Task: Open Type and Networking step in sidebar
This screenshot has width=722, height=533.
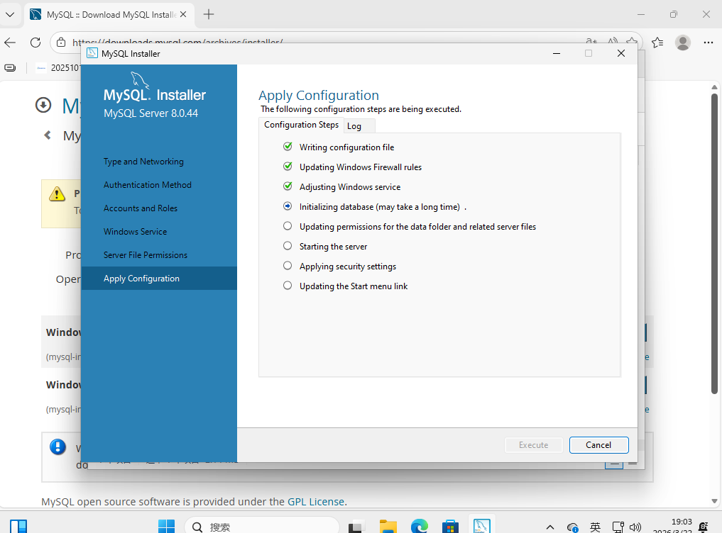Action: (143, 162)
